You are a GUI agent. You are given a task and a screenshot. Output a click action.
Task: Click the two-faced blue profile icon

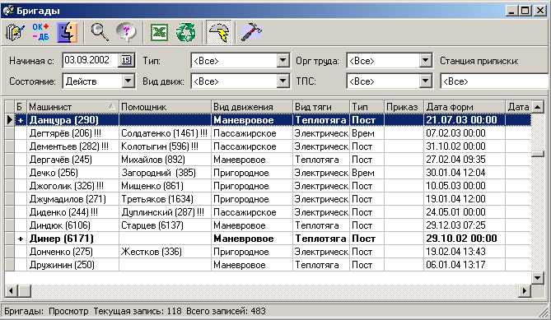click(x=68, y=32)
